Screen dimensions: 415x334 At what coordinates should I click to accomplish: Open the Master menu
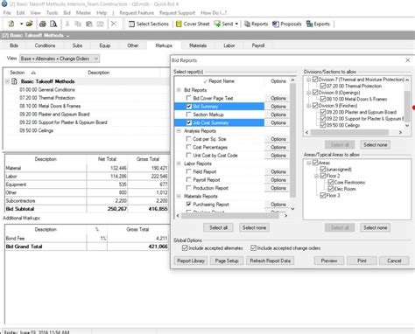(83, 13)
